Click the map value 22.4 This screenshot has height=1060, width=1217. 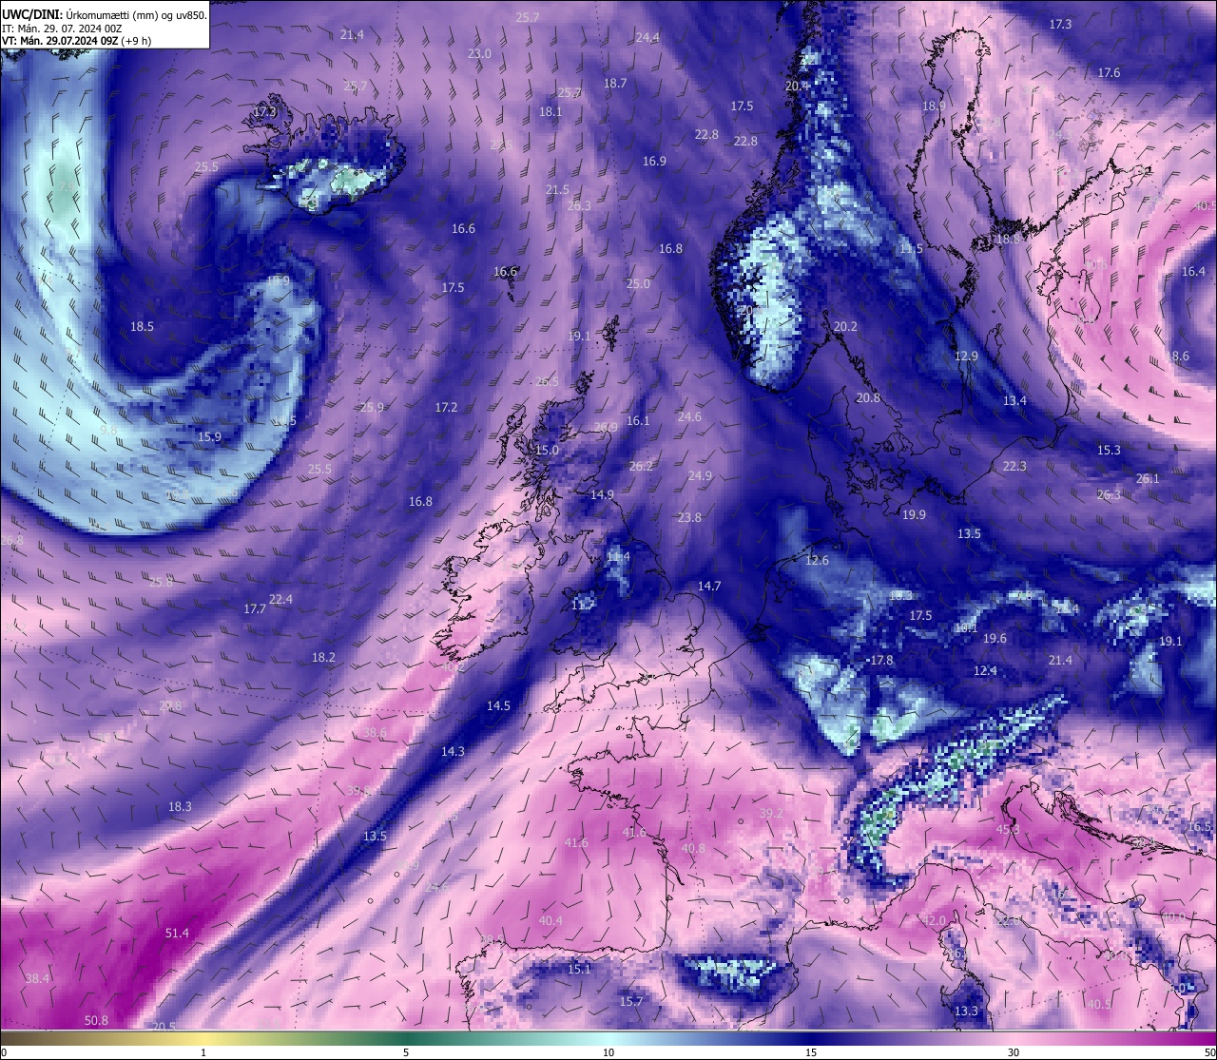point(280,599)
